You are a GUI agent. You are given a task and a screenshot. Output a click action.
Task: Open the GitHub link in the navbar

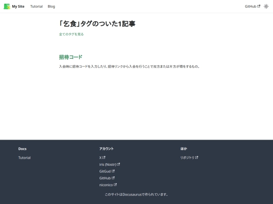[250, 7]
